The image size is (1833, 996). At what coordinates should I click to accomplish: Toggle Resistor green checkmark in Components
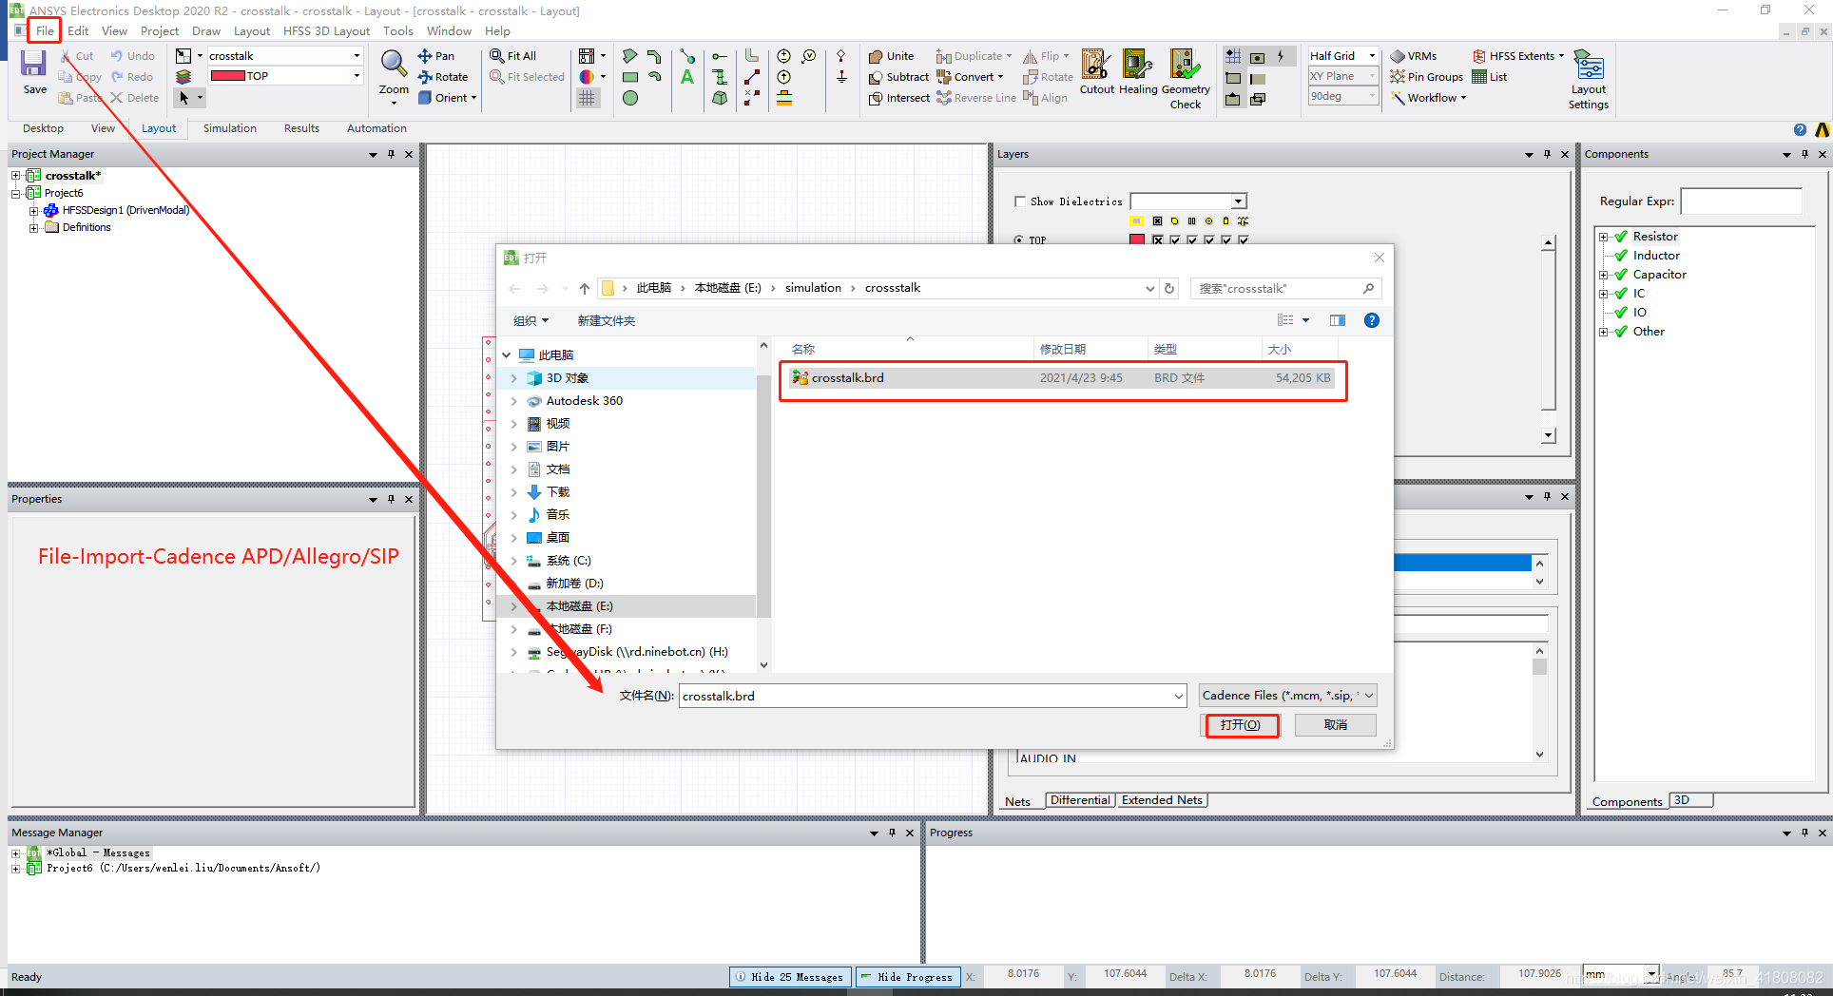pos(1621,237)
